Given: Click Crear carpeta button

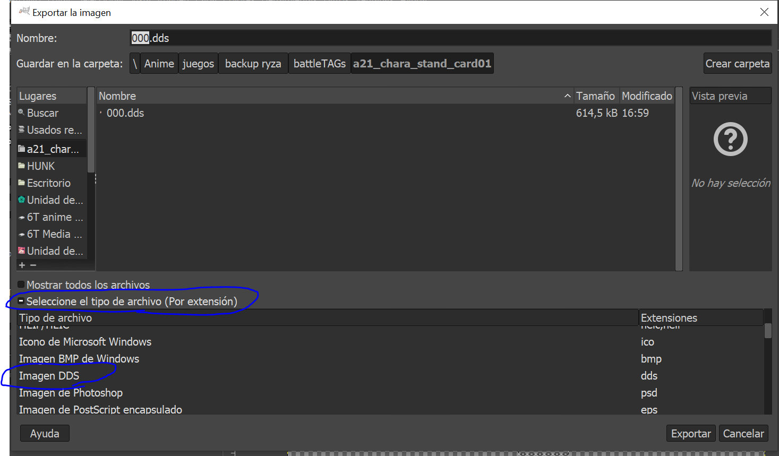Looking at the screenshot, I should (x=738, y=64).
